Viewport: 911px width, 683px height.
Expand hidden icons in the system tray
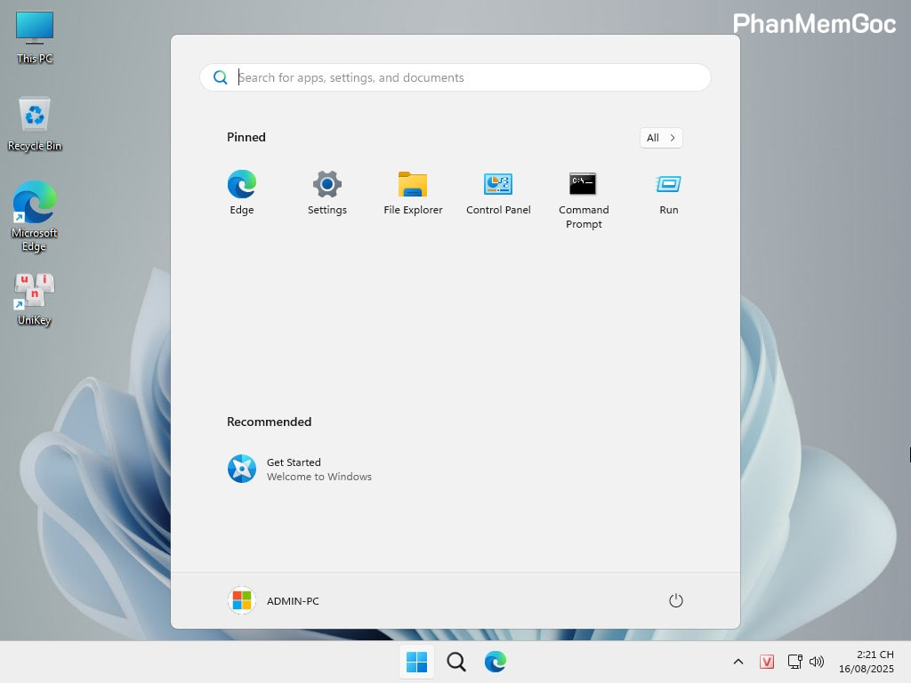[x=738, y=662]
